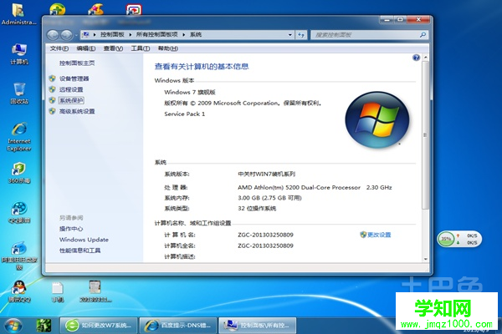Expand arrow after 控制面板 breadcrumb

pyautogui.click(x=131, y=35)
